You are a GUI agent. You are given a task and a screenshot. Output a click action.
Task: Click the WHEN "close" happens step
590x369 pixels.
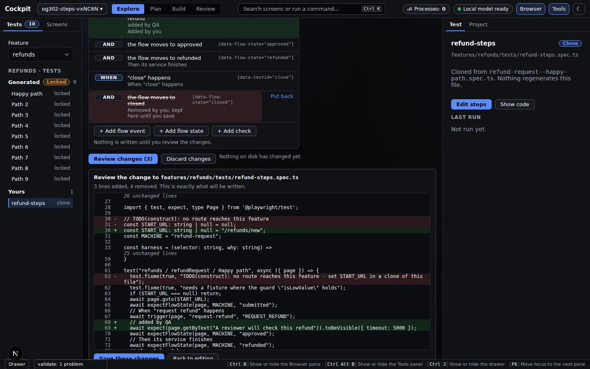pyautogui.click(x=194, y=81)
